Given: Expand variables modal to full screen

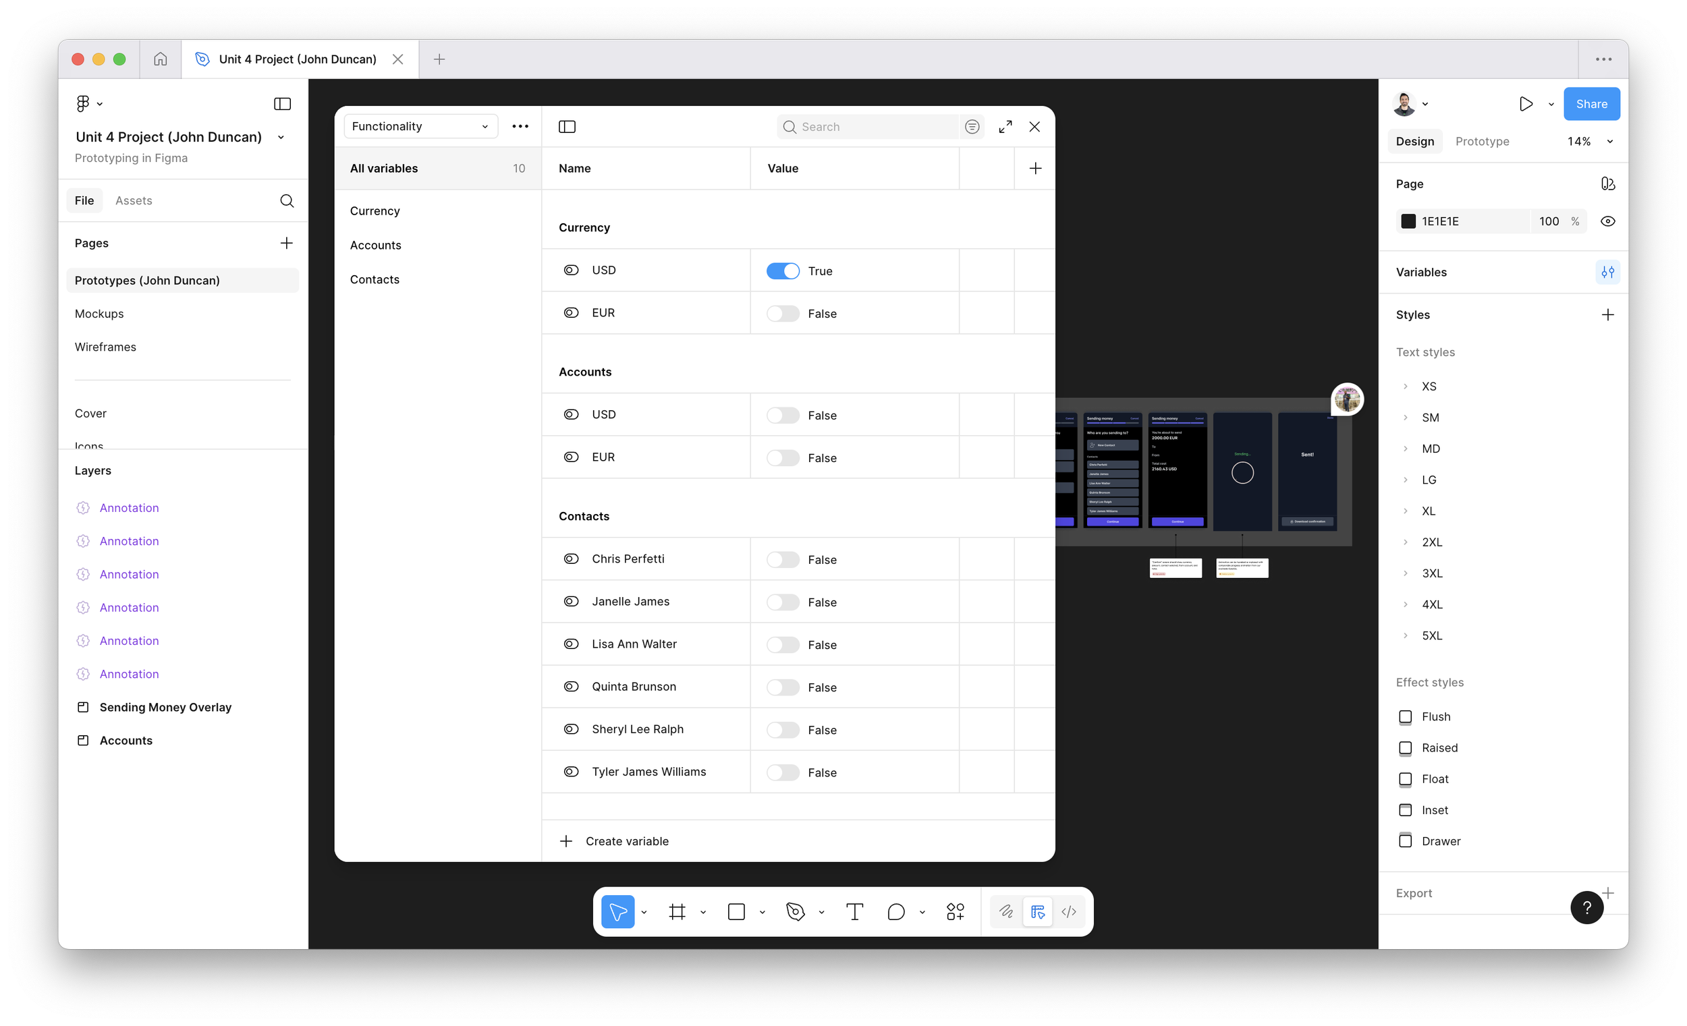Looking at the screenshot, I should coord(1005,127).
